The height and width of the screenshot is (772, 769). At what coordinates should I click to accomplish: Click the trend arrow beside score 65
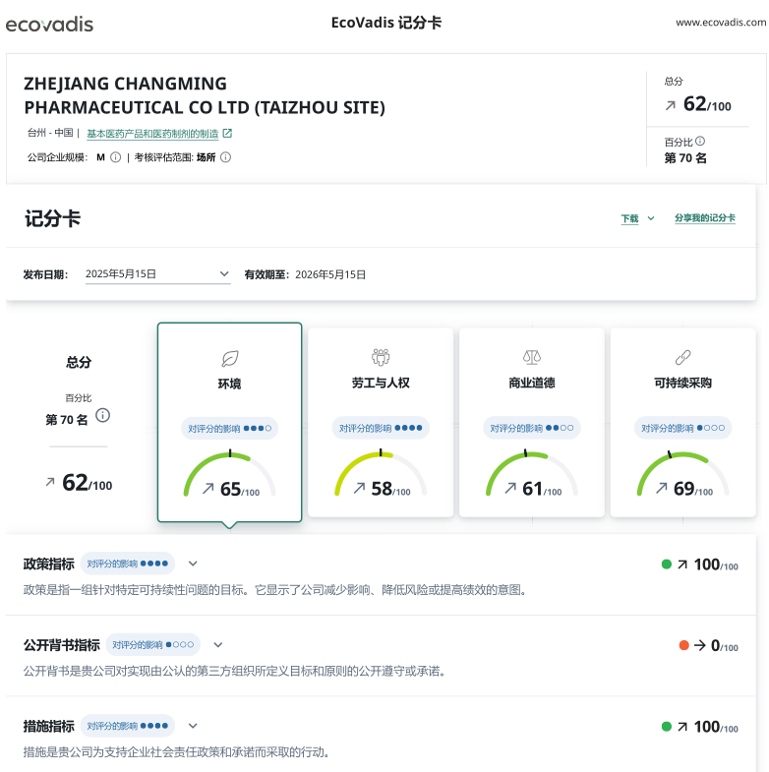pyautogui.click(x=208, y=489)
